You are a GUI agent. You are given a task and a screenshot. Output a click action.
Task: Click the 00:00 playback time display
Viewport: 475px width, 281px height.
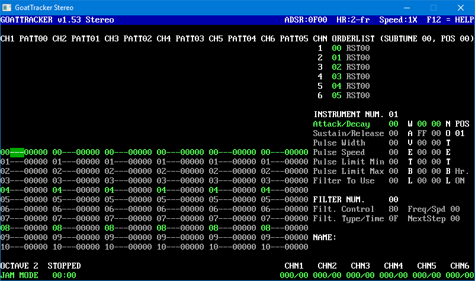(64, 276)
